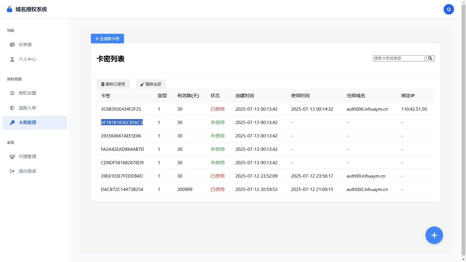This screenshot has width=466, height=262.
Task: Click the trash icon on 删除已使用
Action: pos(103,84)
